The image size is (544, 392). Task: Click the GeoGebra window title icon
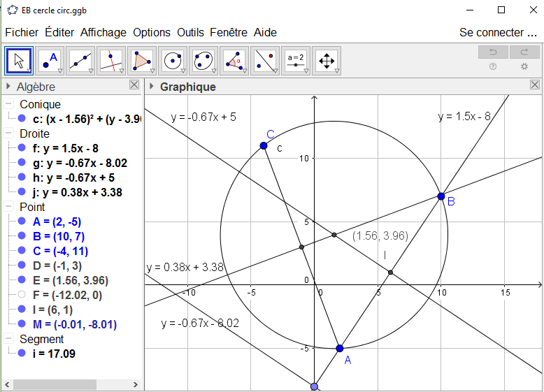(x=12, y=10)
